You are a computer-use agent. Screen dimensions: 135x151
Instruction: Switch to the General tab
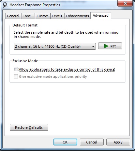click(x=13, y=16)
